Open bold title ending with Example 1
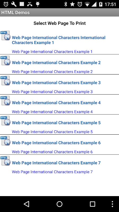Image resolution: width=119 pixels, height=212 pixels. point(59,40)
